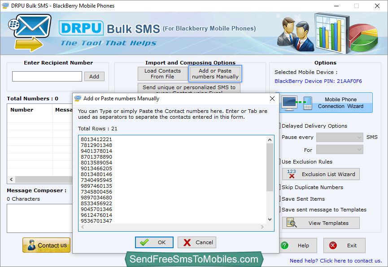Click number 9612476014 in the list
Viewport: 388px width, 267px height.
96,215
